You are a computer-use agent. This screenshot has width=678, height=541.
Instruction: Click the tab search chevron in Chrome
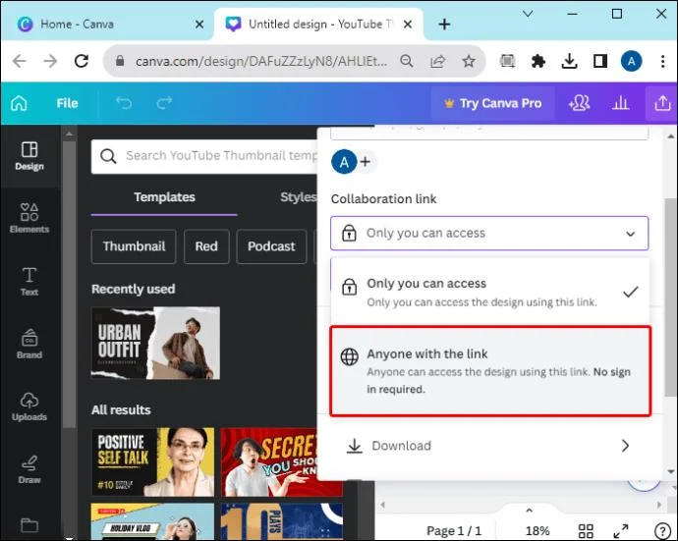528,14
